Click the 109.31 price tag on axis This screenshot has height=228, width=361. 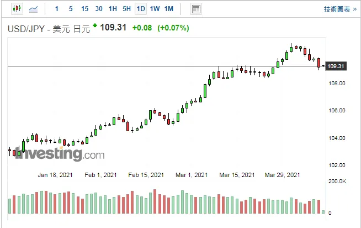336,66
